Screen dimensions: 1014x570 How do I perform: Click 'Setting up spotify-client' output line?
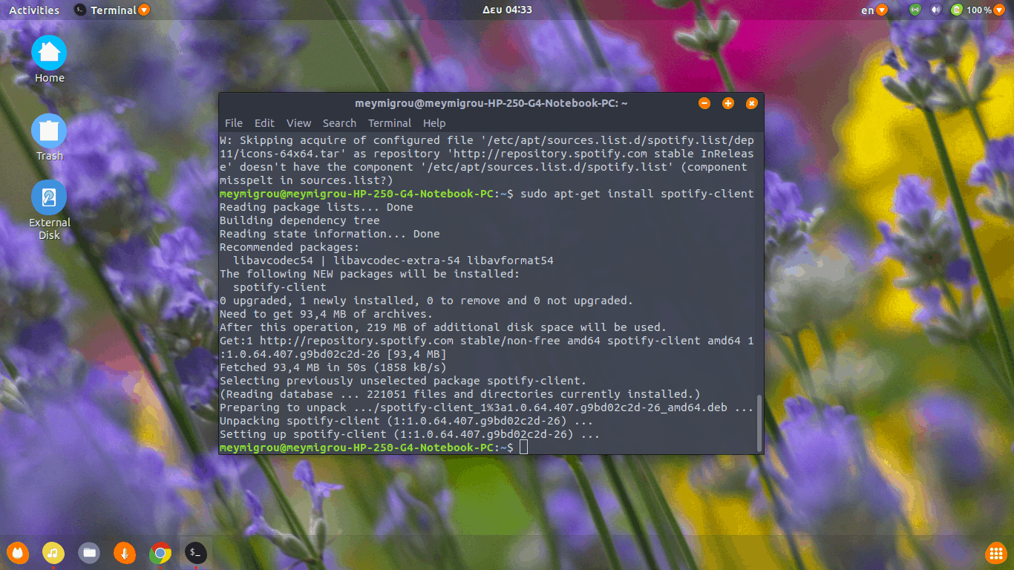[410, 434]
